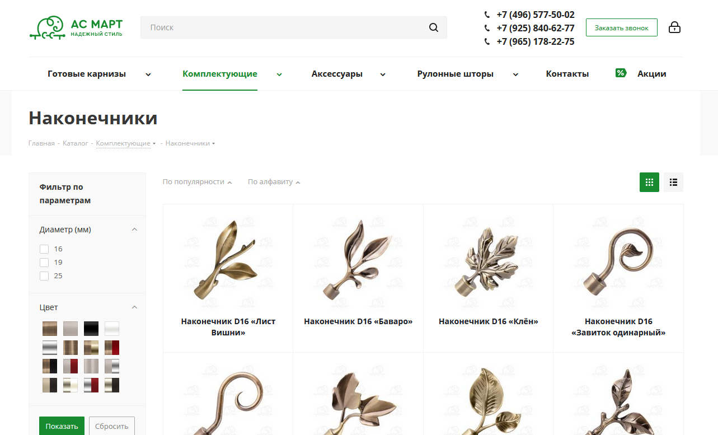Select the gold and white color swatch

click(71, 385)
